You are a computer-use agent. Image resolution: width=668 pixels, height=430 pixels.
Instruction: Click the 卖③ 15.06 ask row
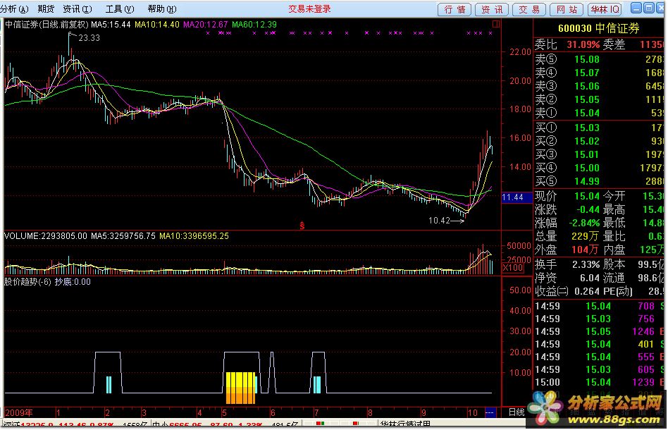click(598, 86)
